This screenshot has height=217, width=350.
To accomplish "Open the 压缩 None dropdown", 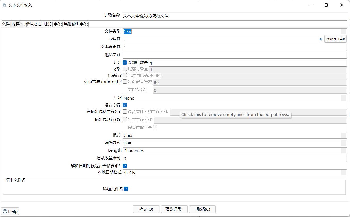I will click(344, 98).
